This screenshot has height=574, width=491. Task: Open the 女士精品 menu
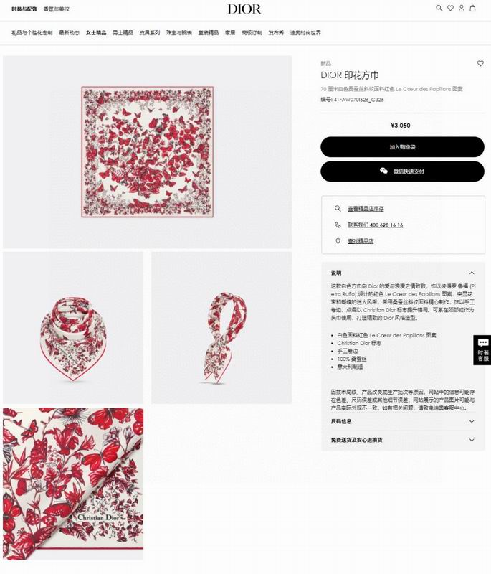(96, 32)
